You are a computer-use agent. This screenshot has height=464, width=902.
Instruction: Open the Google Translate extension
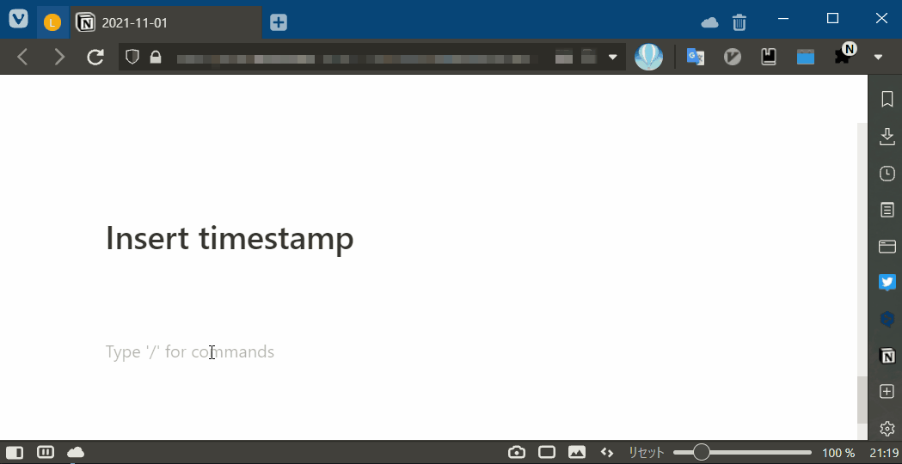696,57
